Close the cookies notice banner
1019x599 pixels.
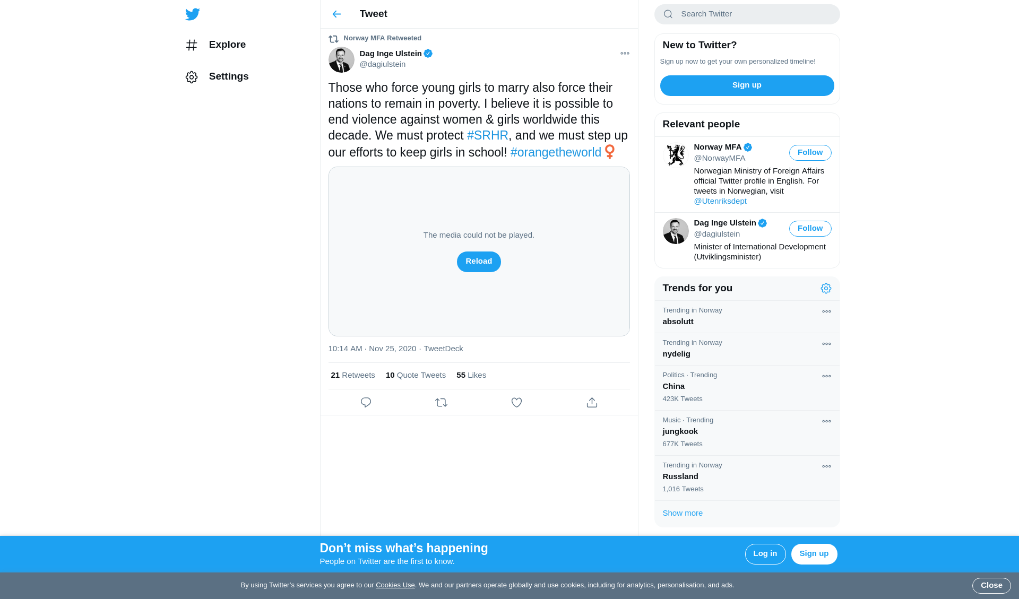pos(991,586)
